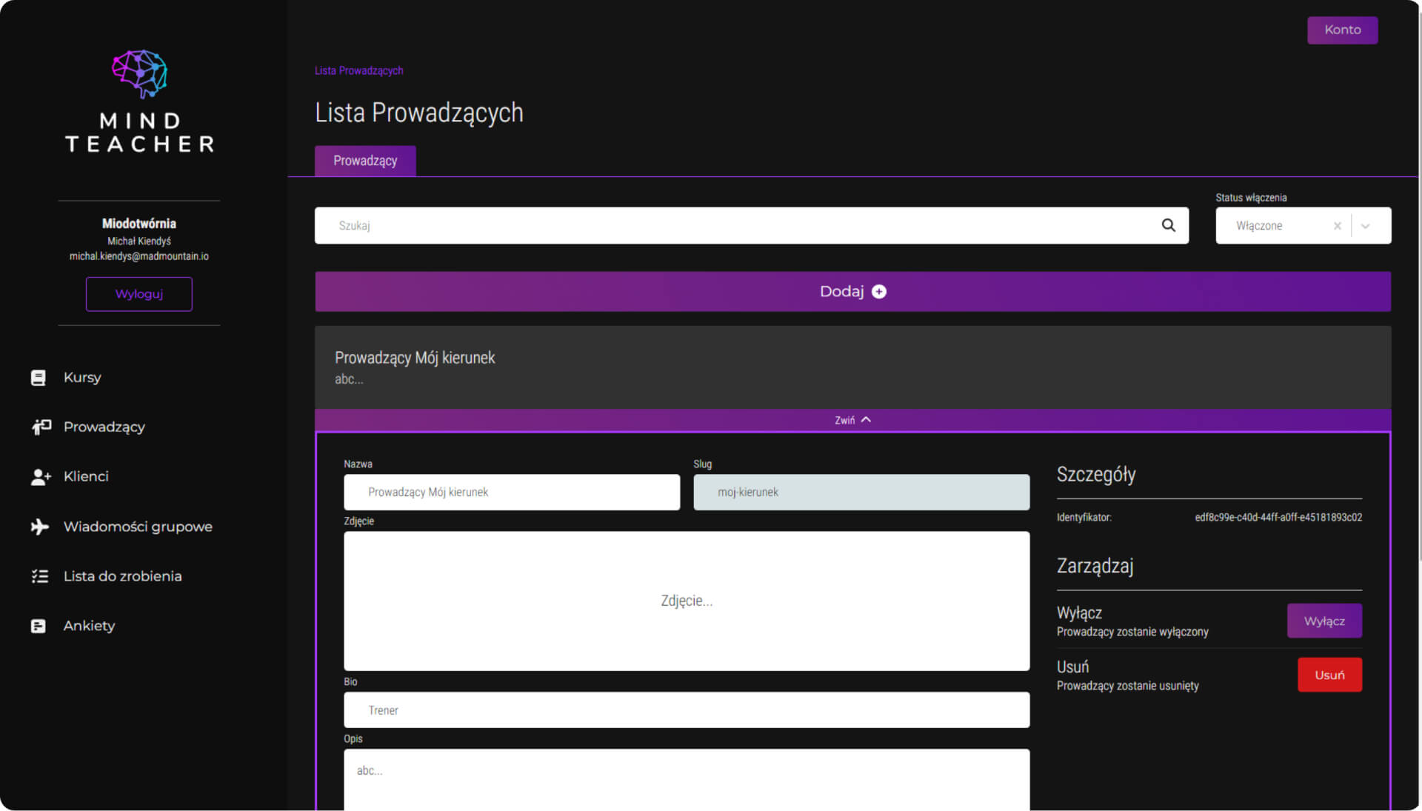The height and width of the screenshot is (811, 1422).
Task: Open the Status włączenia dropdown arrow
Action: click(x=1365, y=226)
